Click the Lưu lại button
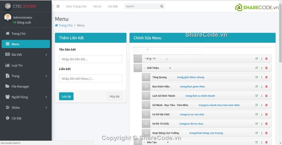282x145 pixels. [66, 96]
